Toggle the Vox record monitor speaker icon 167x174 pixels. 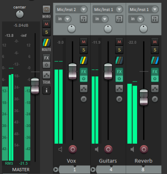point(60,149)
